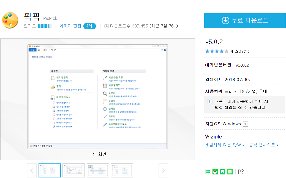Click the 픽픽 title text
The height and width of the screenshot is (178, 286).
[32, 17]
